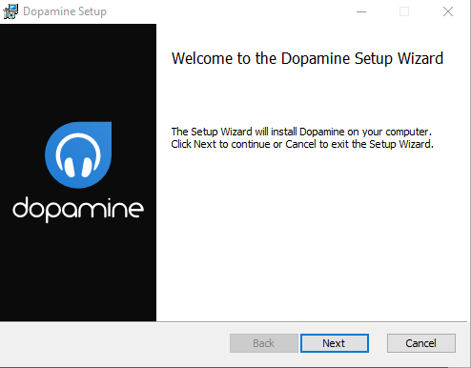Click the blue Dopamine headphone logo

[78, 154]
